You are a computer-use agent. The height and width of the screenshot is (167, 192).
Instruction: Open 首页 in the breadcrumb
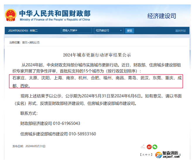[25, 42]
